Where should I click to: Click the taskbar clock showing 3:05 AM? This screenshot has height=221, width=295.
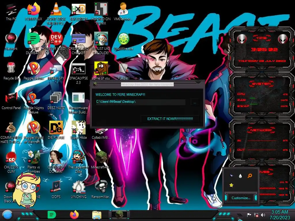[280, 215]
